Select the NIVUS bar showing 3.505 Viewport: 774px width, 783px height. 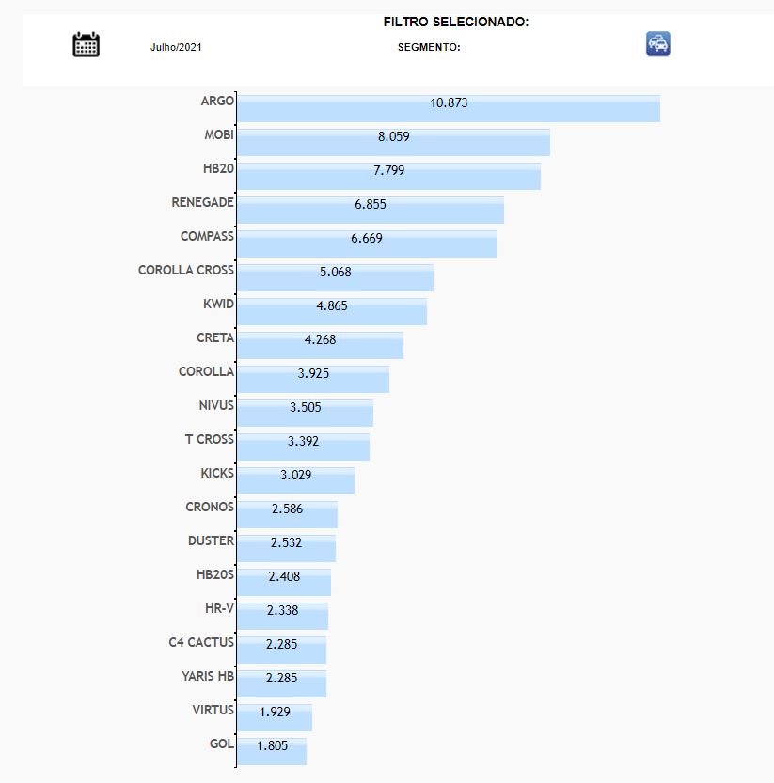(305, 413)
